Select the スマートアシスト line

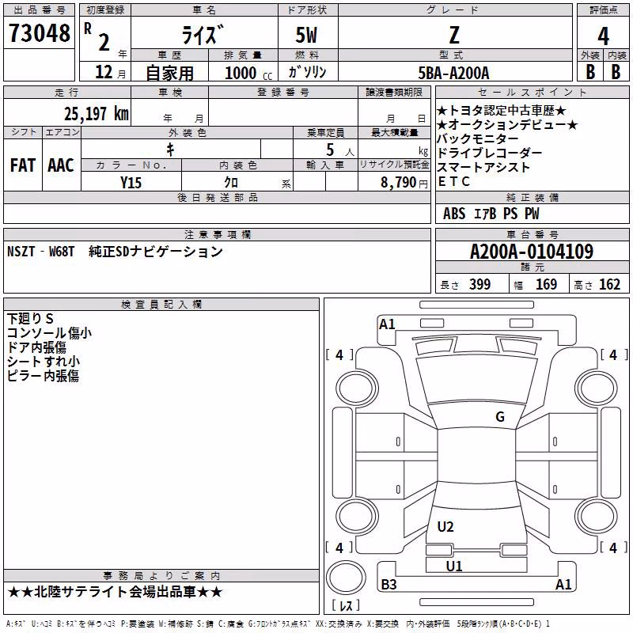pos(483,167)
